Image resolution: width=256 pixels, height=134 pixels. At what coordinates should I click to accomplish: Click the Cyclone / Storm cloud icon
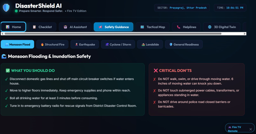(x=107, y=44)
